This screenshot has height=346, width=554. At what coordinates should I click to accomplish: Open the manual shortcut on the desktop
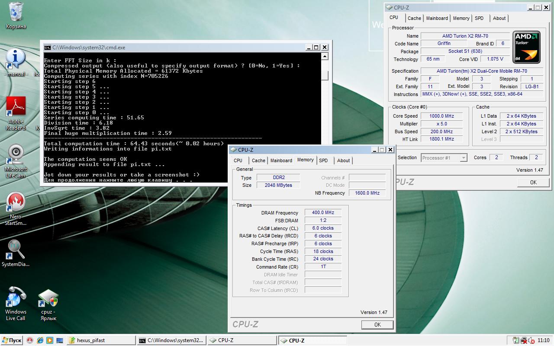tap(16, 63)
